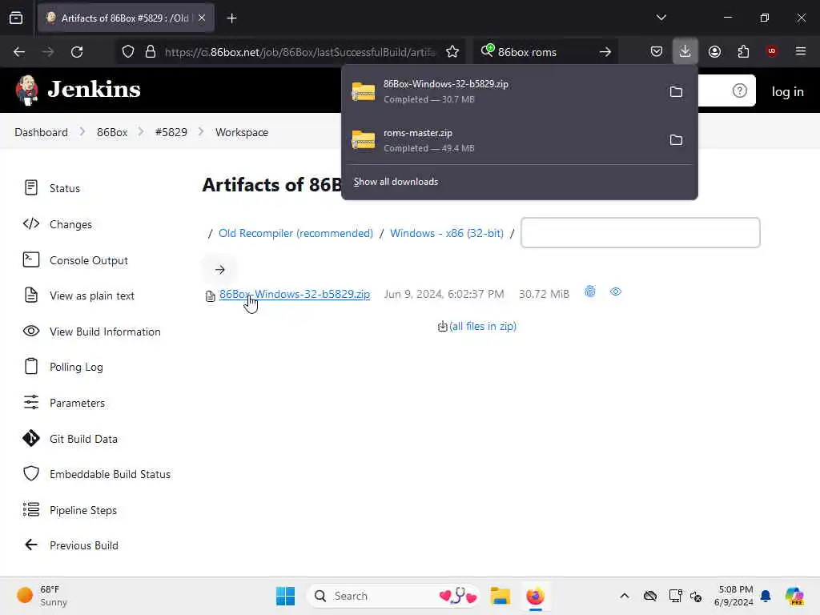Go to Dashboard breadcrumb
This screenshot has height=615, width=820.
pos(42,132)
